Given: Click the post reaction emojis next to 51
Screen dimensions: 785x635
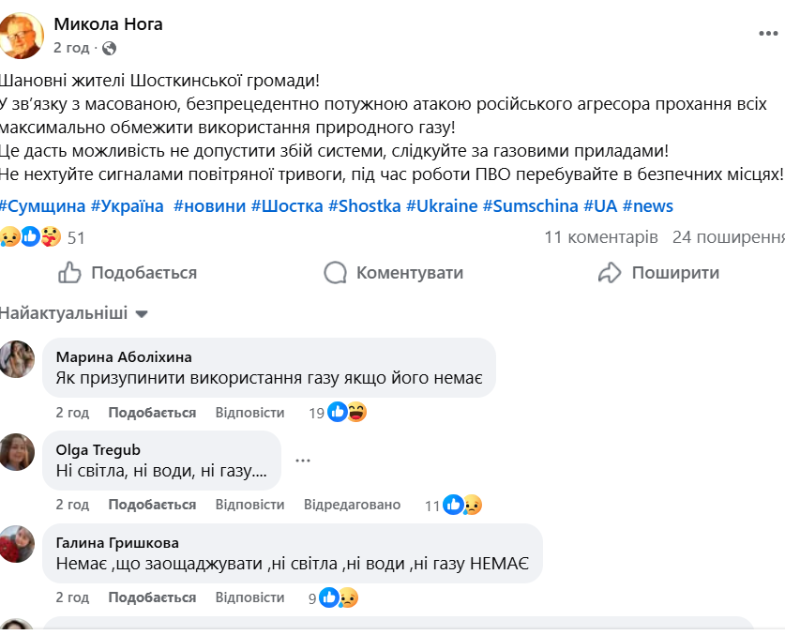Looking at the screenshot, I should 31,237.
